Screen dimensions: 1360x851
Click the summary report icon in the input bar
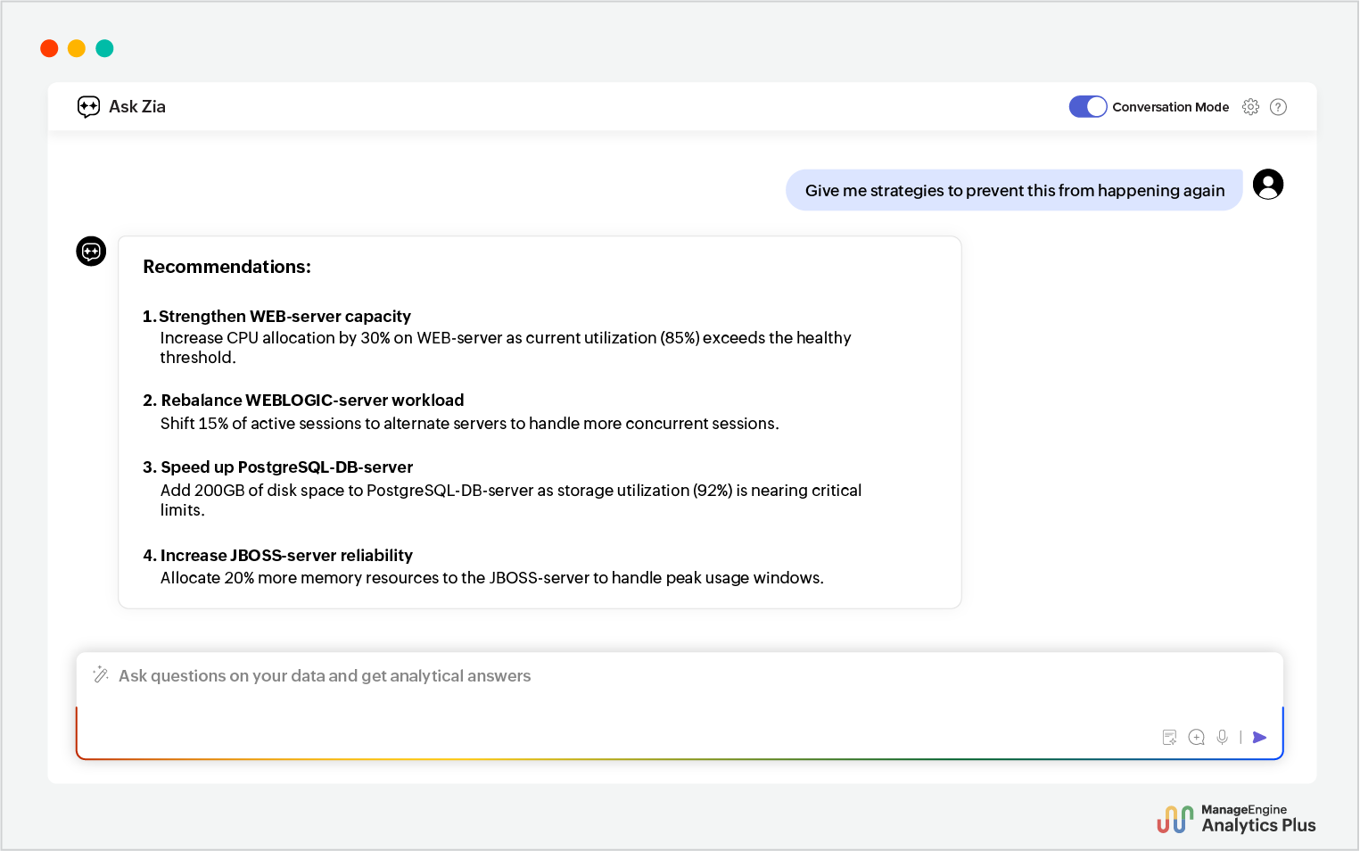(x=1169, y=737)
